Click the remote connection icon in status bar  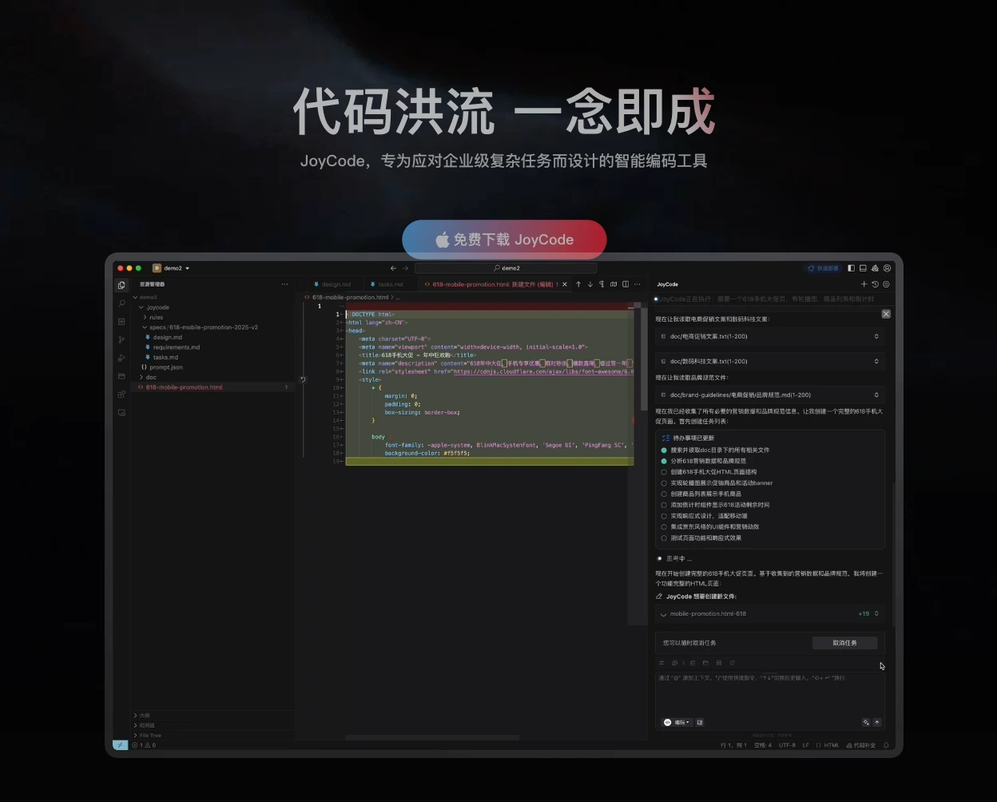point(120,745)
